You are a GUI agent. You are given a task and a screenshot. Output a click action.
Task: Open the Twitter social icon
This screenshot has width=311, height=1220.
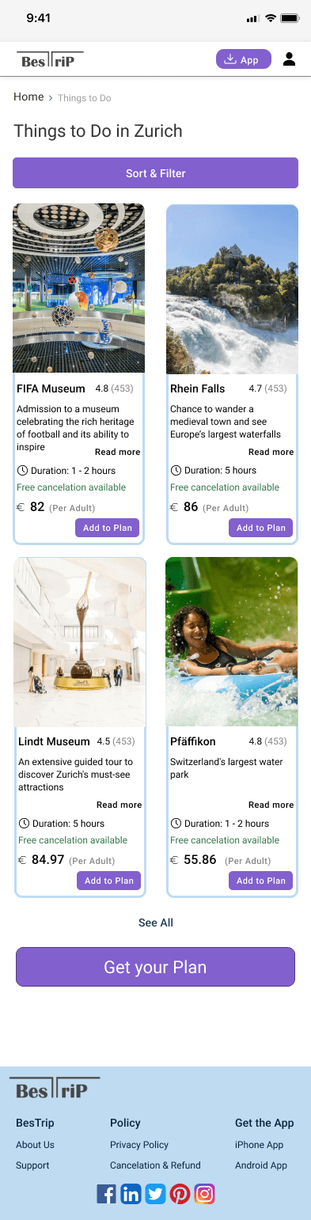coord(156,1193)
